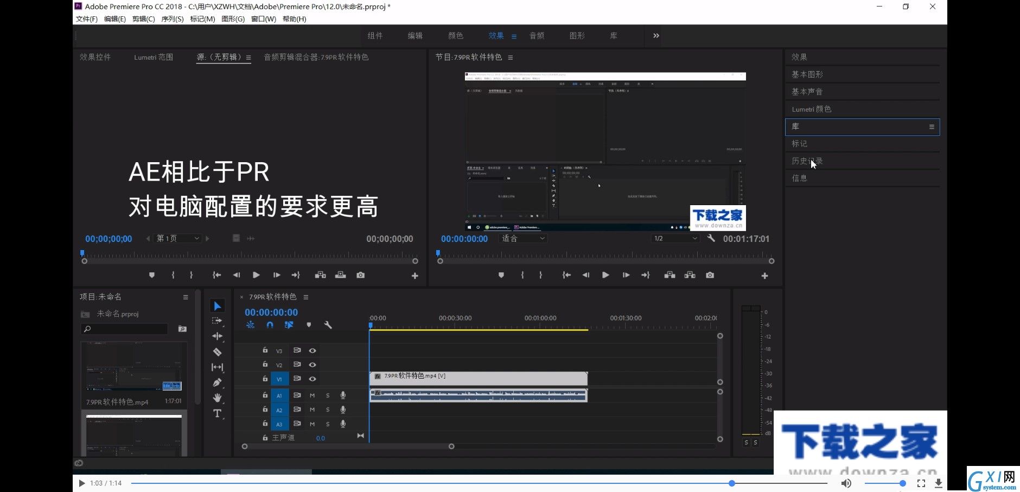Toggle sync lock for track V1

(x=297, y=379)
